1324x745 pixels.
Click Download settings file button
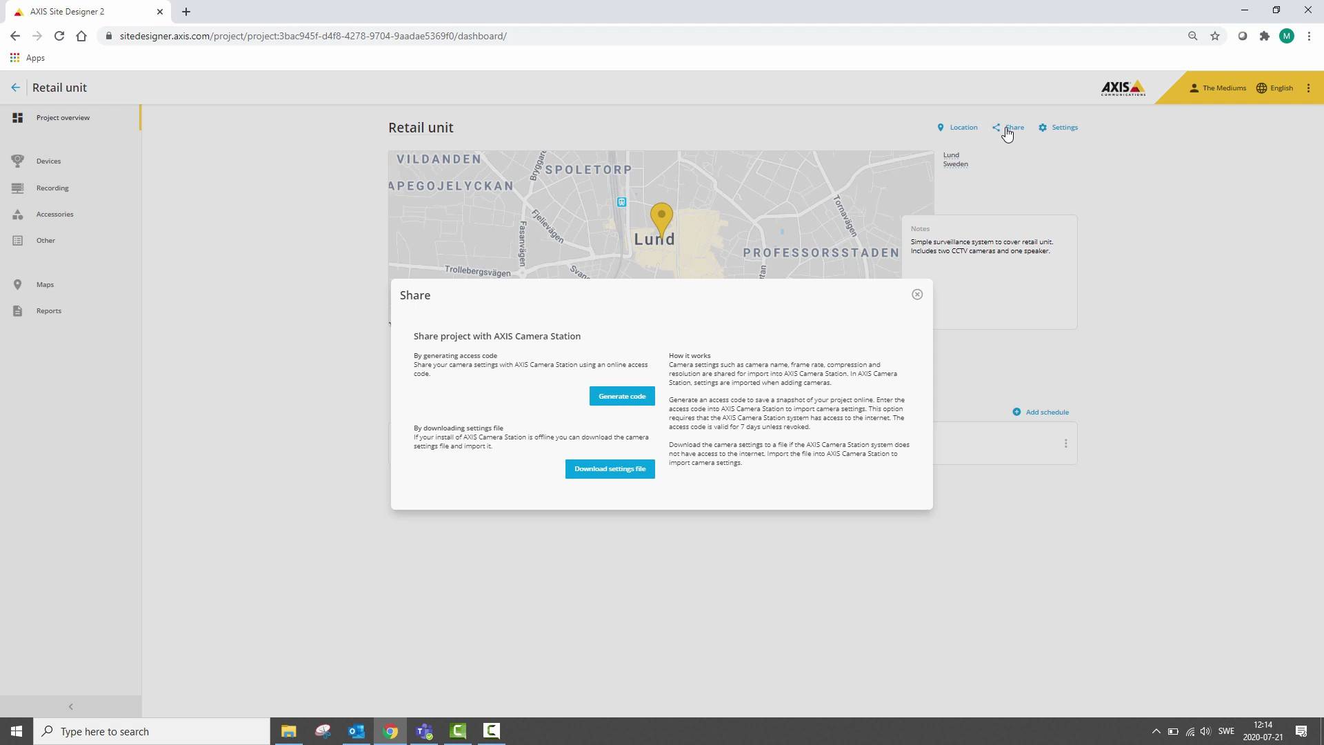[610, 469]
